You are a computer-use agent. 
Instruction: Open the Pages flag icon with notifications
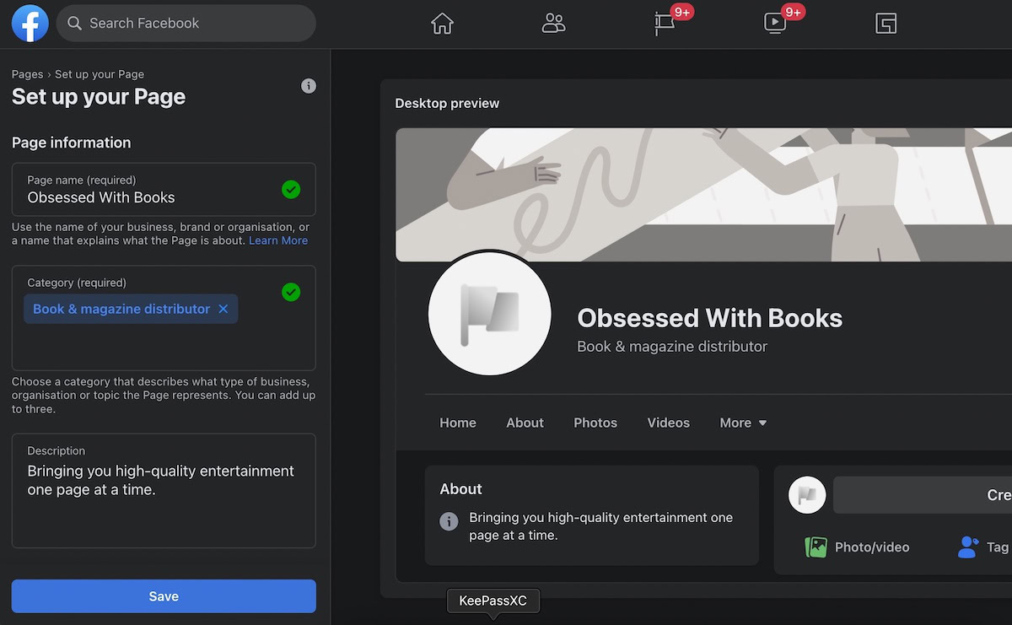[665, 24]
